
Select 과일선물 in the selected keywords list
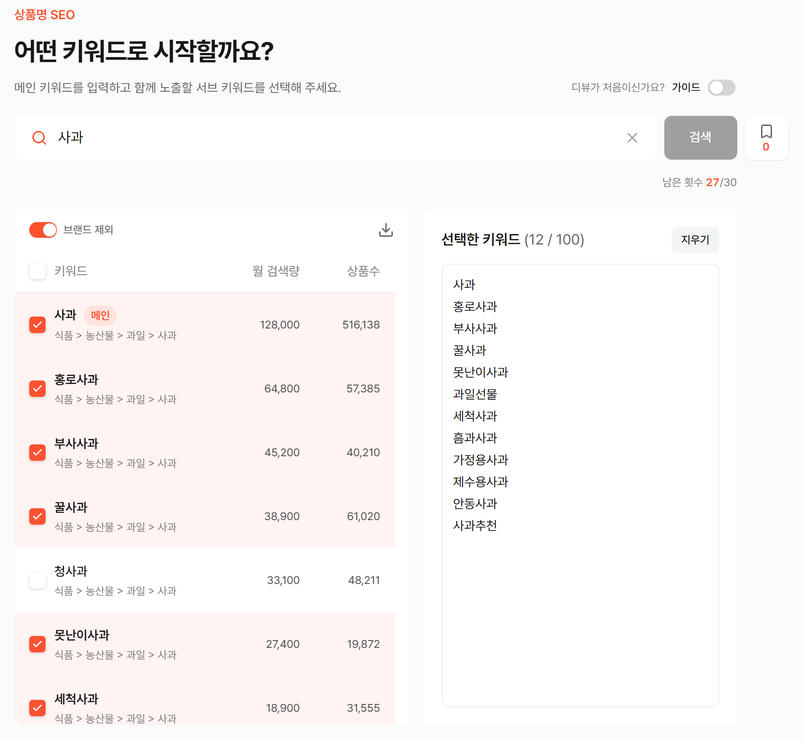(475, 394)
